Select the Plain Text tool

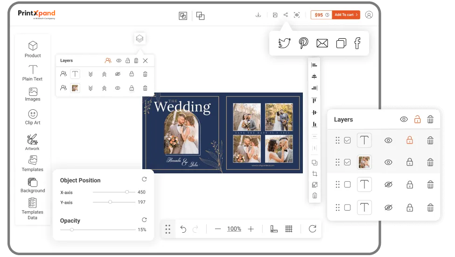(33, 73)
